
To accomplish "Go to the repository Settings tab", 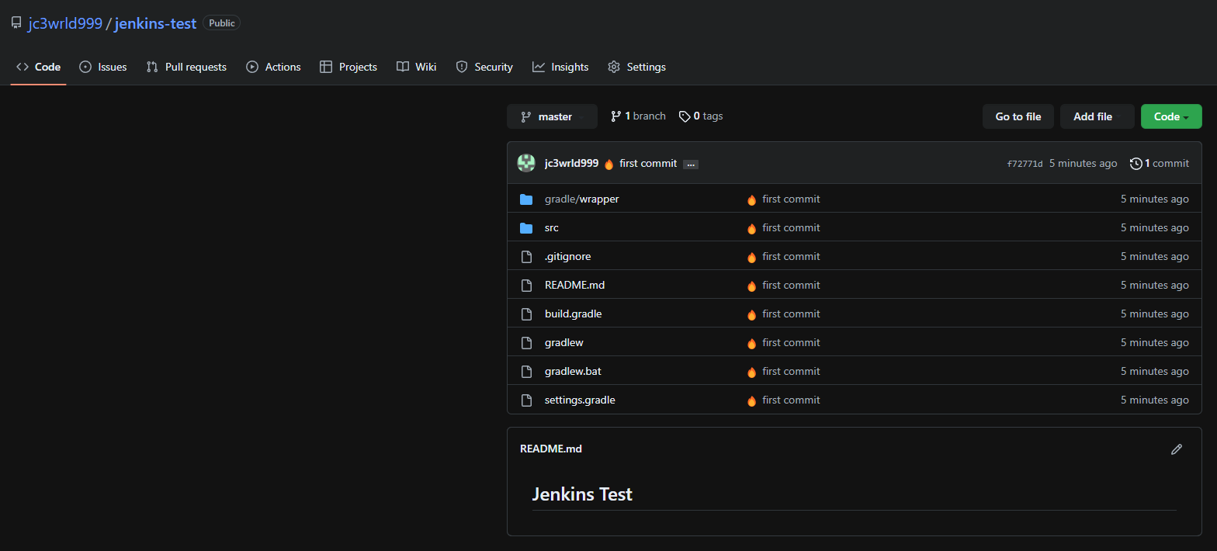I will [636, 67].
